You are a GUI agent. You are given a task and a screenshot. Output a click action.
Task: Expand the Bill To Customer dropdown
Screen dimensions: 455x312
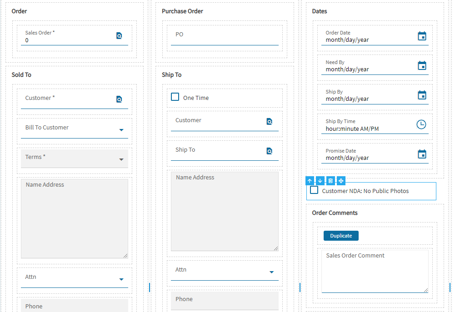121,130
